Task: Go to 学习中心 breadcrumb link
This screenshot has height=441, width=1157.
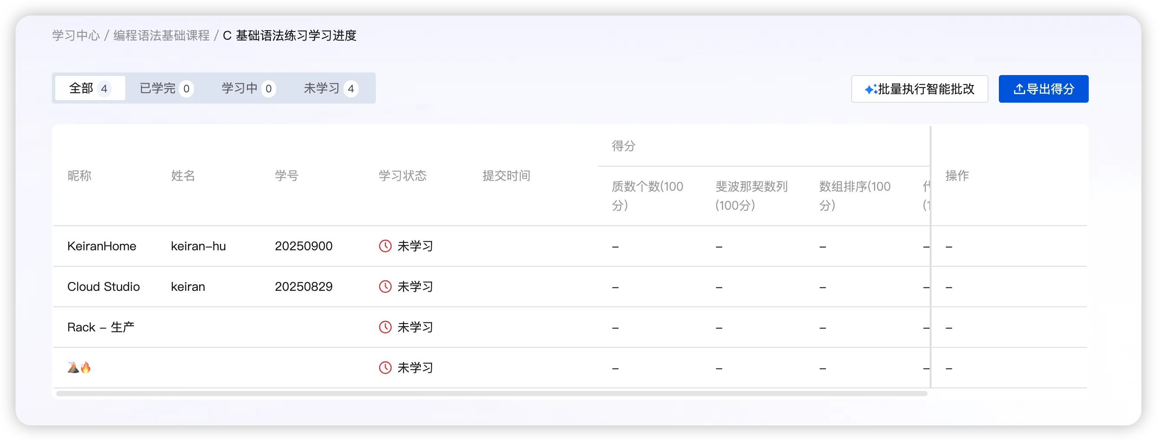Action: tap(76, 35)
